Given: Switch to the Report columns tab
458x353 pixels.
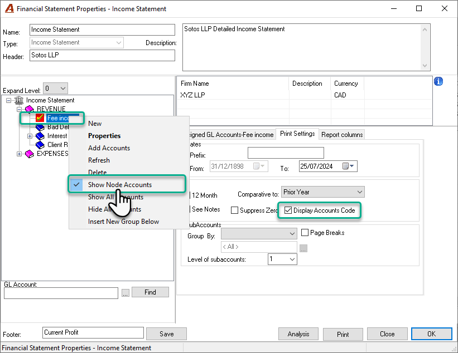Looking at the screenshot, I should click(342, 135).
